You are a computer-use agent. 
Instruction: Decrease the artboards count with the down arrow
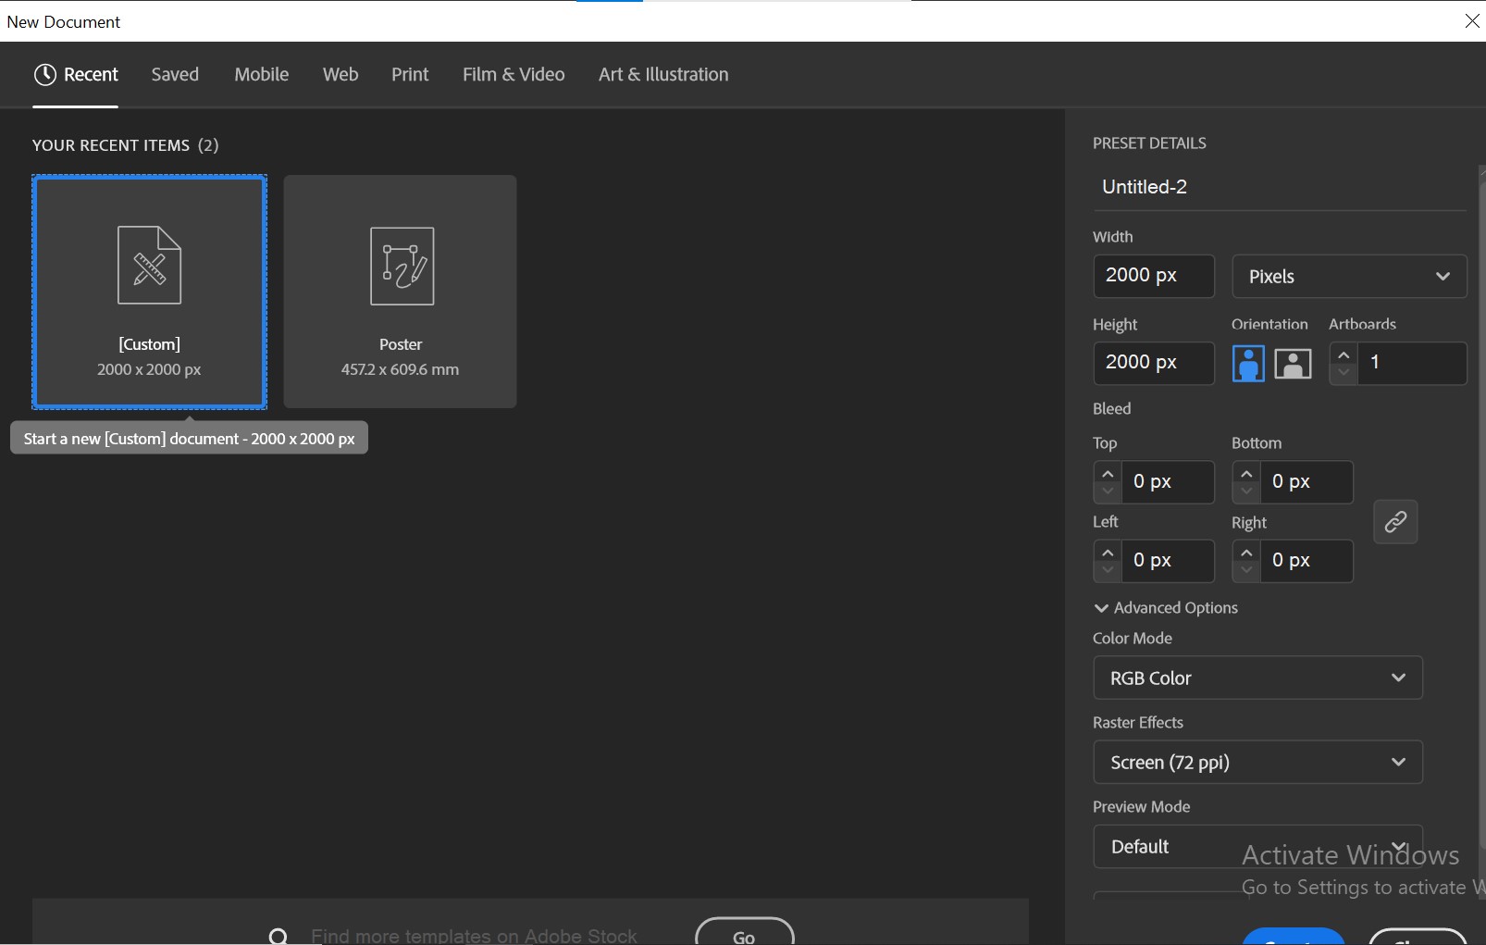(1344, 373)
